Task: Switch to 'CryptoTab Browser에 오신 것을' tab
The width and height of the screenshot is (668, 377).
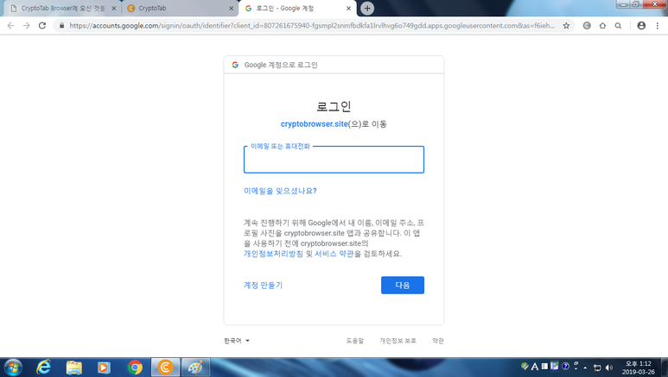Action: (63, 8)
